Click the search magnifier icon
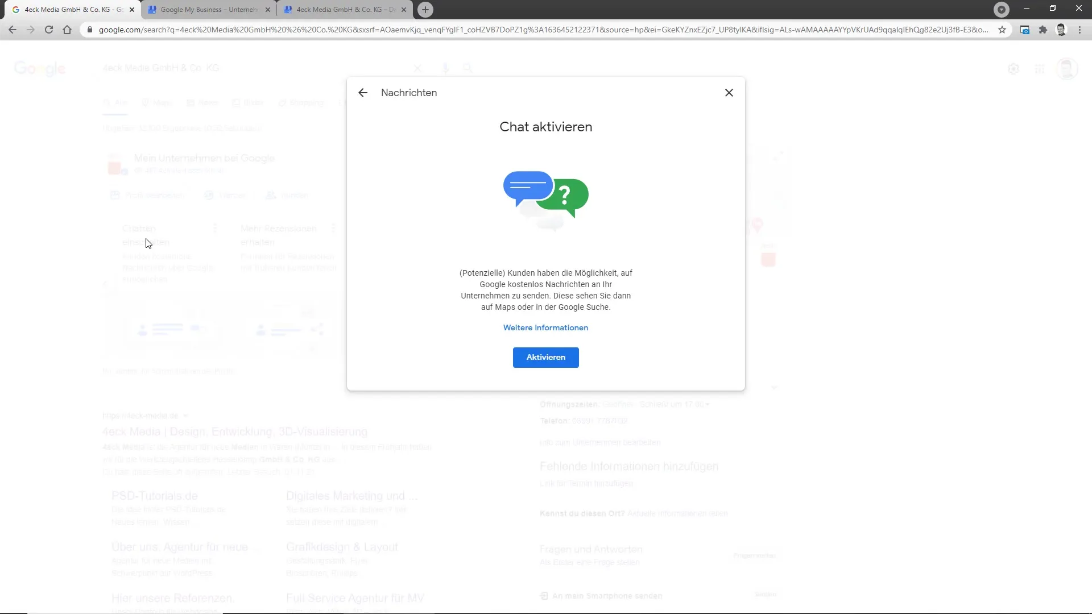This screenshot has width=1092, height=614. click(468, 68)
